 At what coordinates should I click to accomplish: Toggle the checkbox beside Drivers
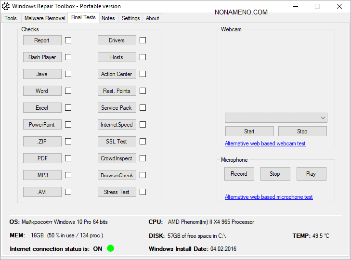coord(143,40)
